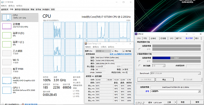Click single-thread 這個處理器 score bar
204x105 pixels.
point(177,46)
